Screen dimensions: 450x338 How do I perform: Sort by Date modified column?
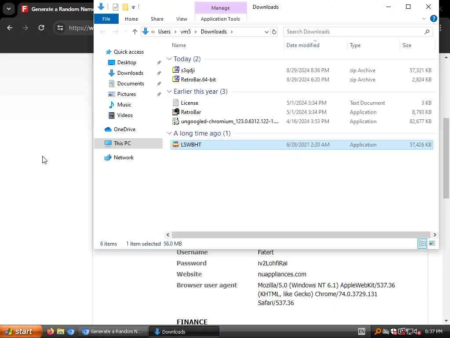(x=303, y=45)
